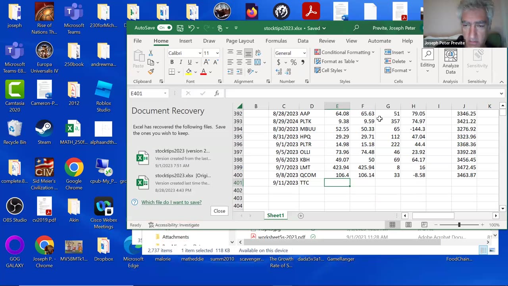Toggle the Wrap Text button

pyautogui.click(x=258, y=52)
